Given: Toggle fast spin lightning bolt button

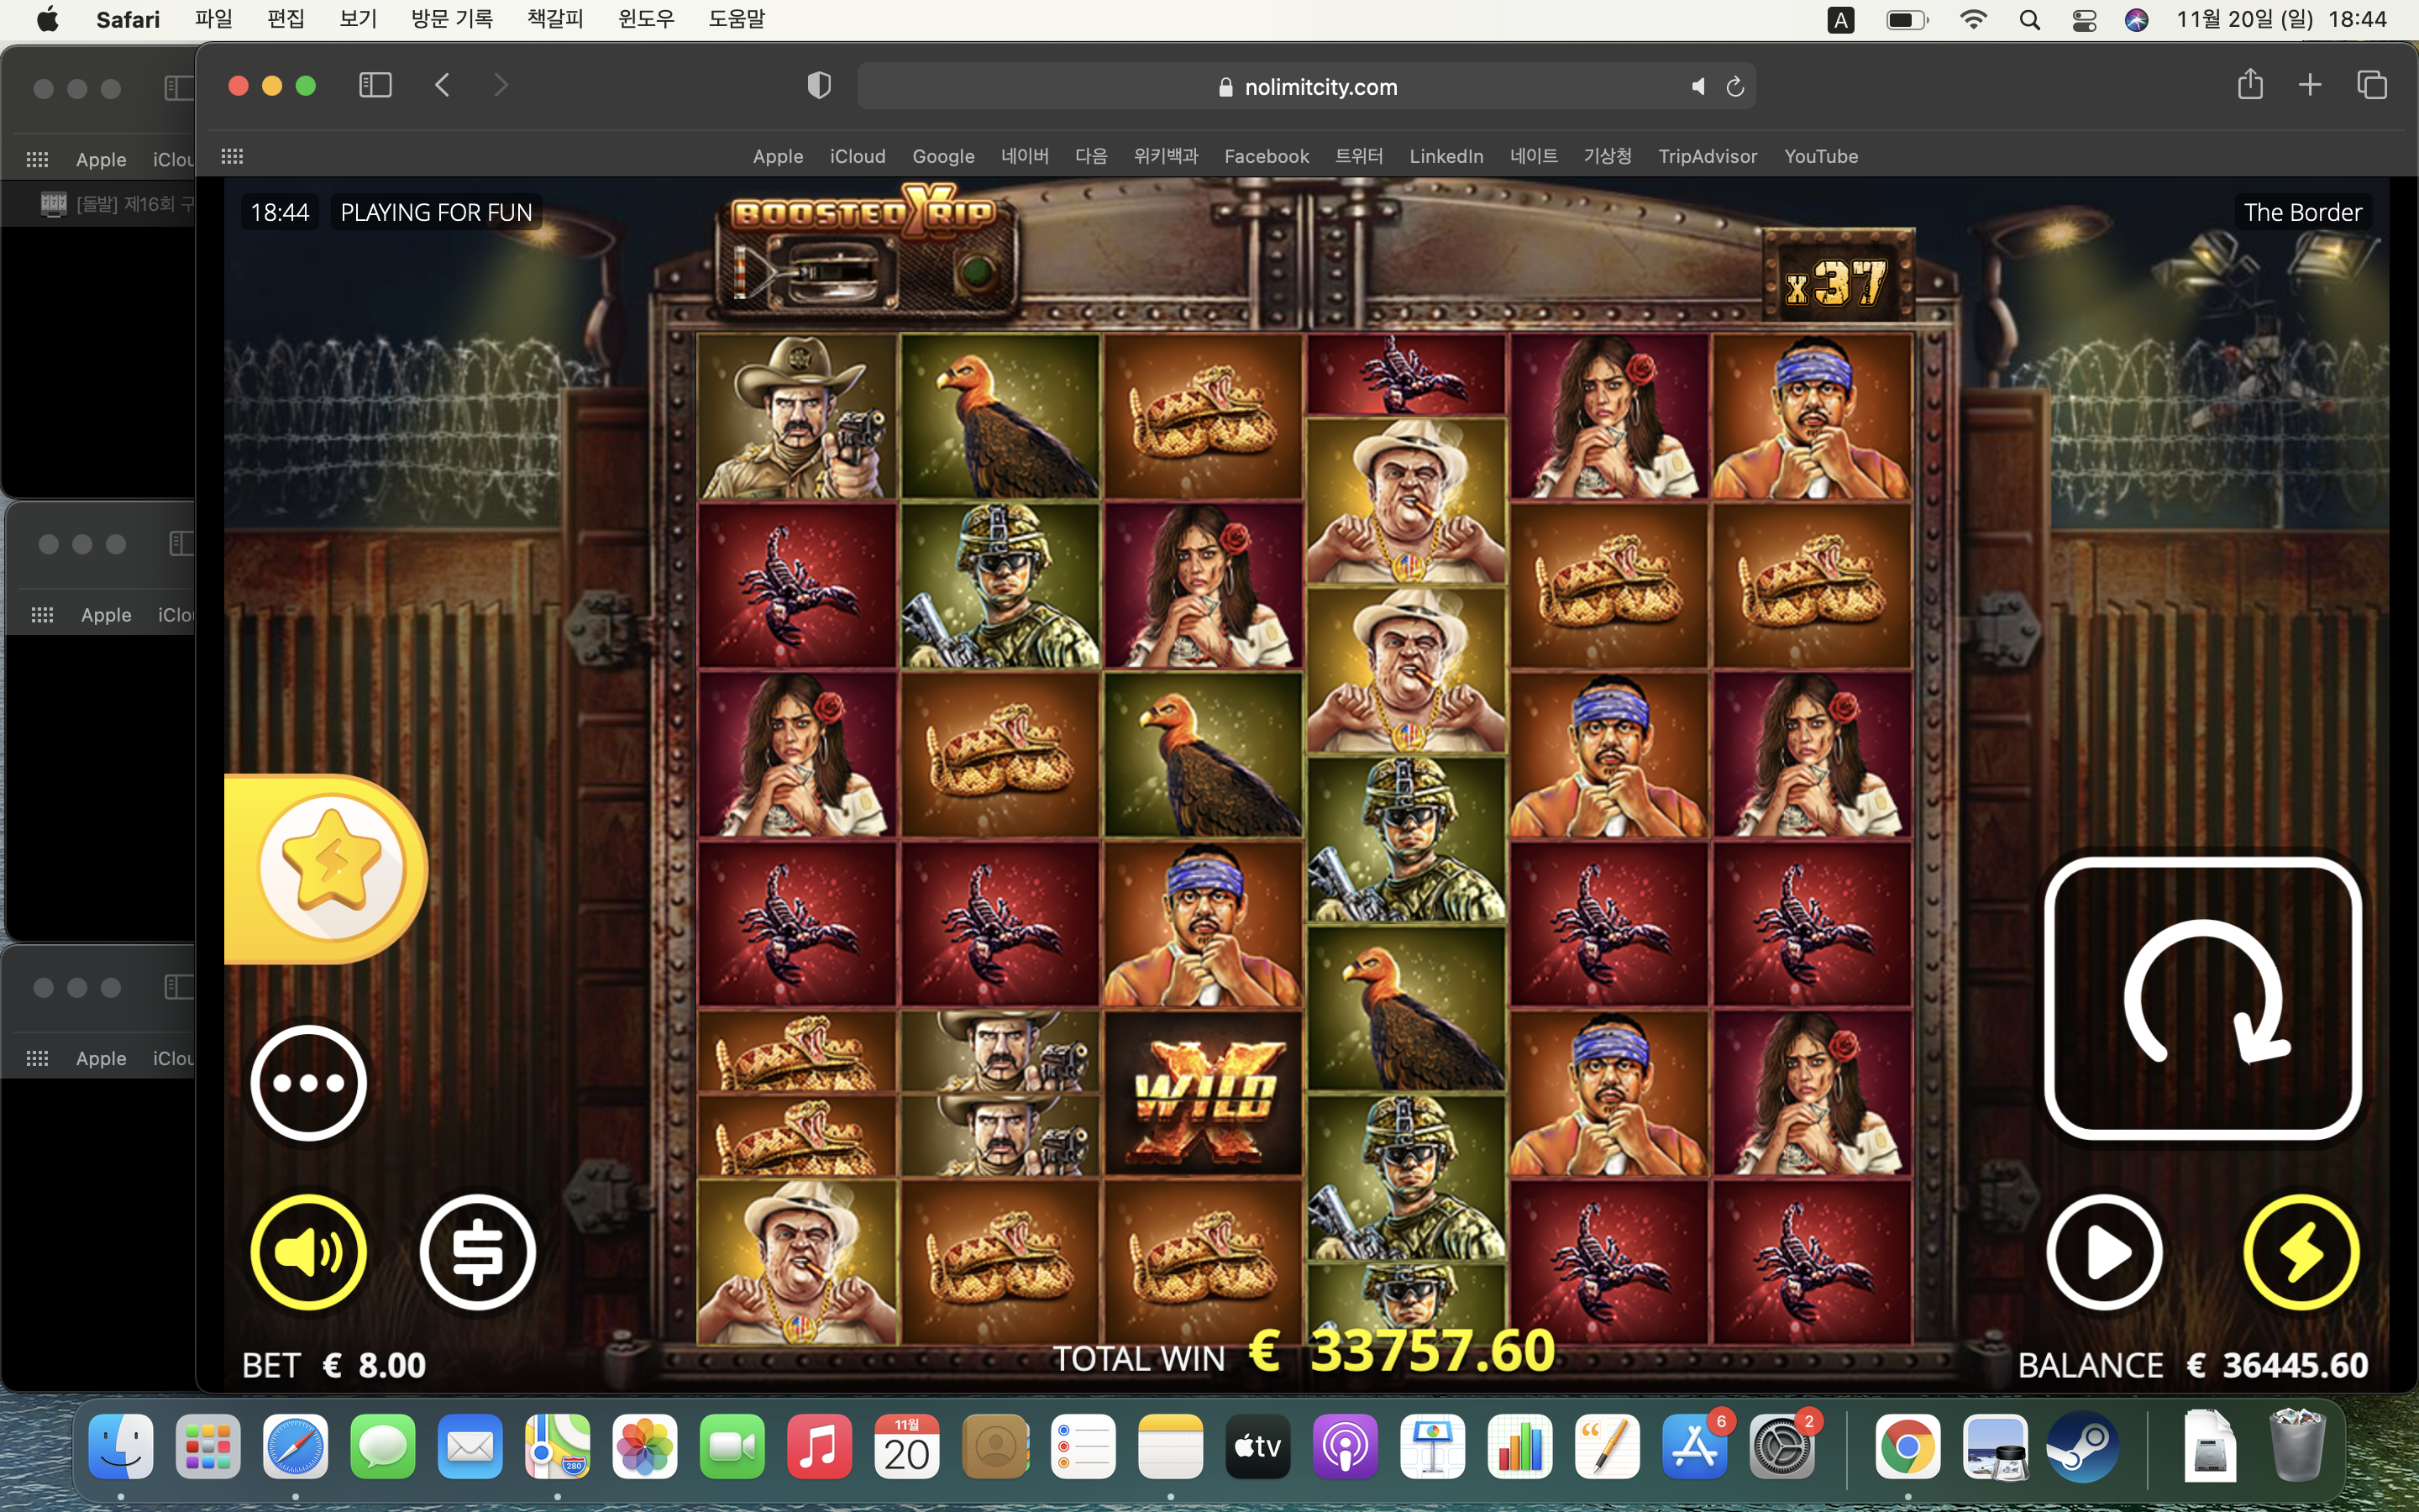Looking at the screenshot, I should [x=2301, y=1251].
